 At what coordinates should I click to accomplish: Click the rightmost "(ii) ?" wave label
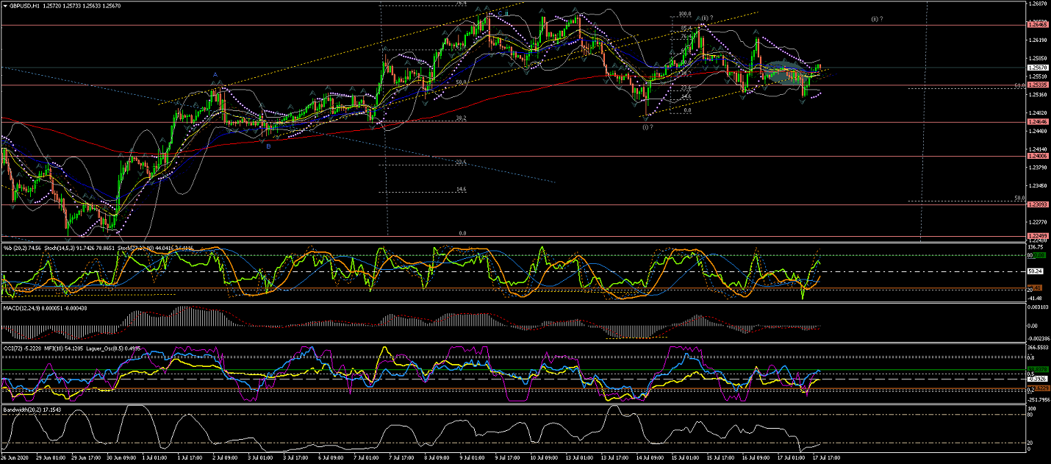(877, 18)
